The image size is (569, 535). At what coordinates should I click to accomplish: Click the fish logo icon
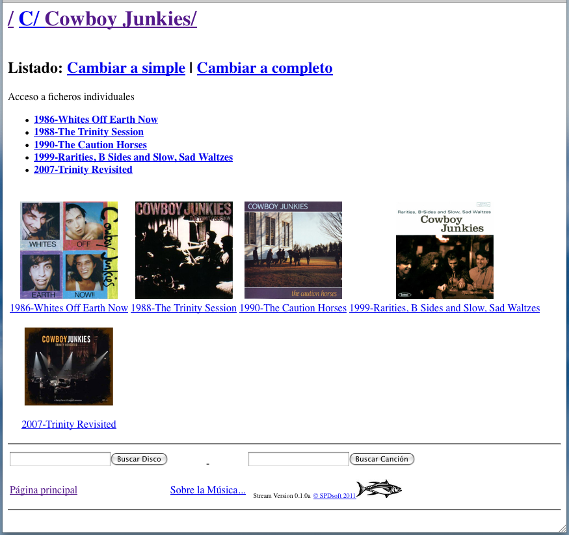click(379, 489)
